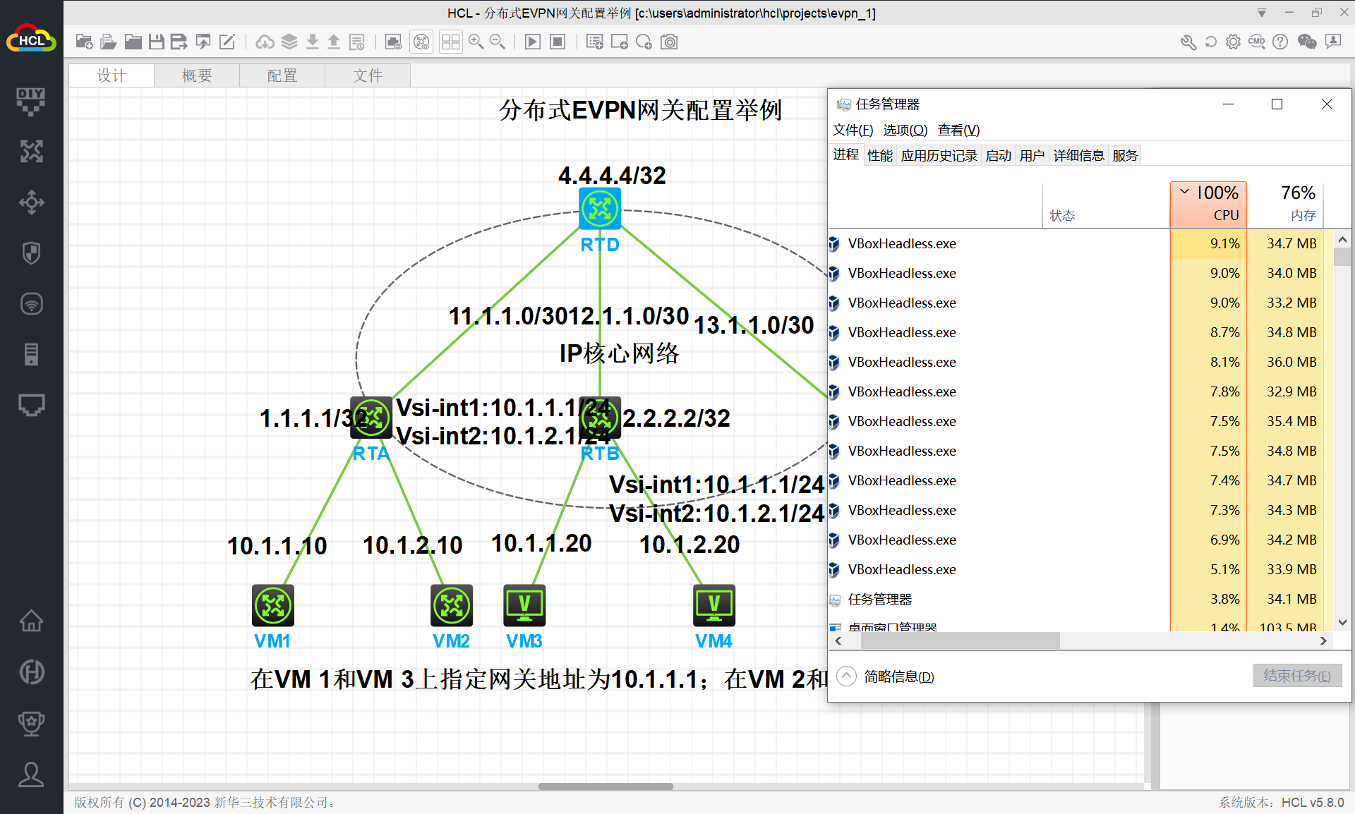The image size is (1355, 814).
Task: Switch to the 配置 tab
Action: 282,75
